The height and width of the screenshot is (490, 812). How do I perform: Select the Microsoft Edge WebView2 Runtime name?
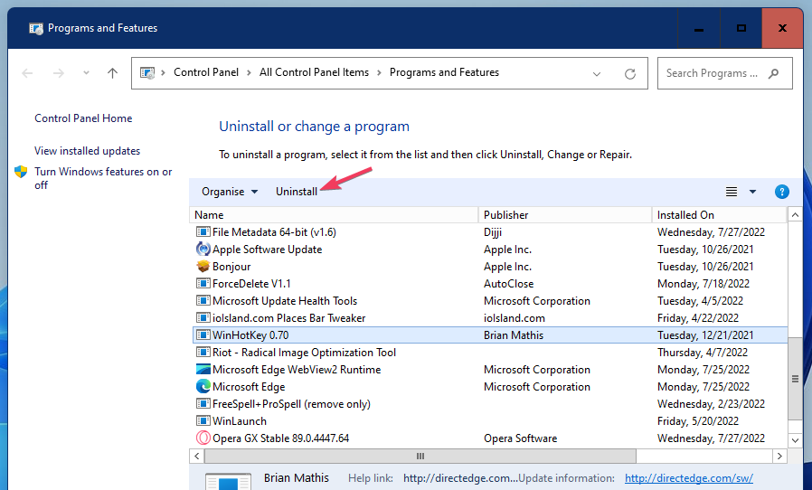(297, 370)
